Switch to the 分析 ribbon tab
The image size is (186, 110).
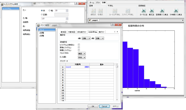(104, 3)
